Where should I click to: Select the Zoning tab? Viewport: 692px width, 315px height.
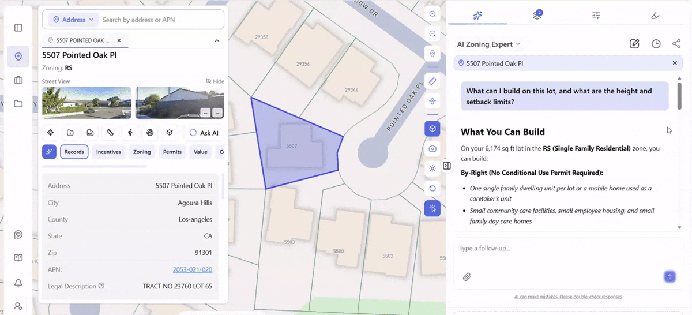142,152
